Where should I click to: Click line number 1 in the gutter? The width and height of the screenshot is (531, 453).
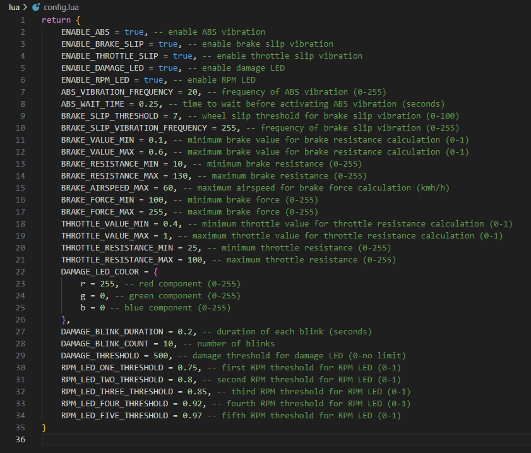click(23, 20)
